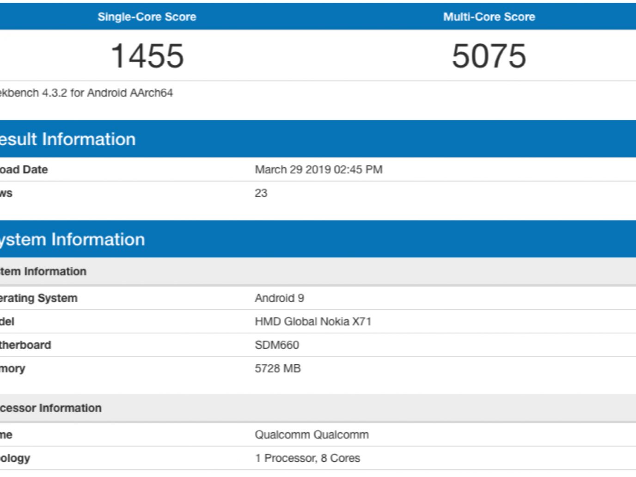Click the Motherboard row label
This screenshot has height=477, width=636.
pyautogui.click(x=25, y=345)
